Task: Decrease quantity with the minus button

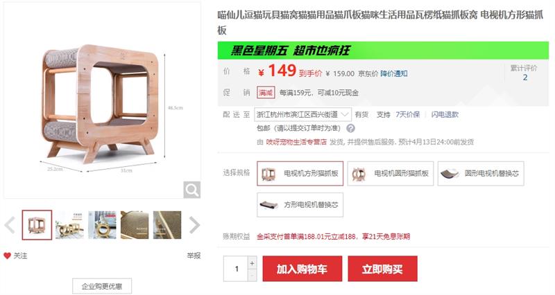Action: click(x=252, y=275)
